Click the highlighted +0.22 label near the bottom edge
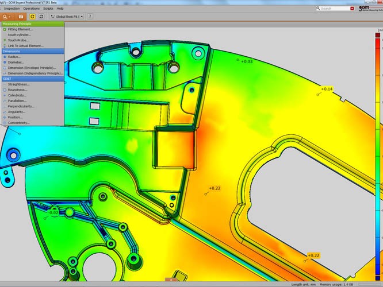 (x=313, y=255)
